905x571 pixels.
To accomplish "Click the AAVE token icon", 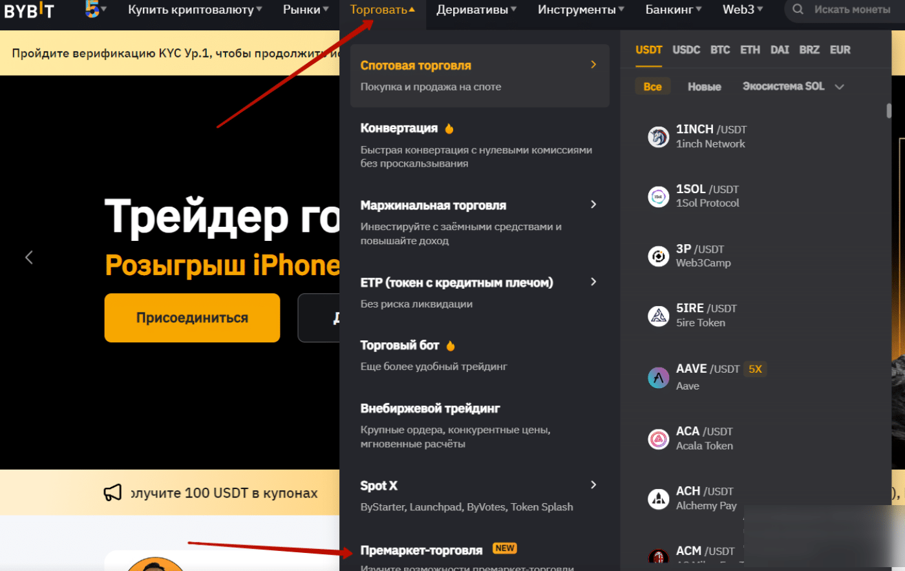I will coord(658,377).
